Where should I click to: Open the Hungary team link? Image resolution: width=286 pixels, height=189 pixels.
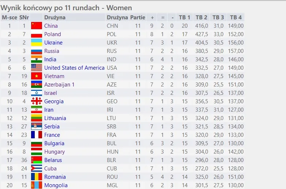54,152
